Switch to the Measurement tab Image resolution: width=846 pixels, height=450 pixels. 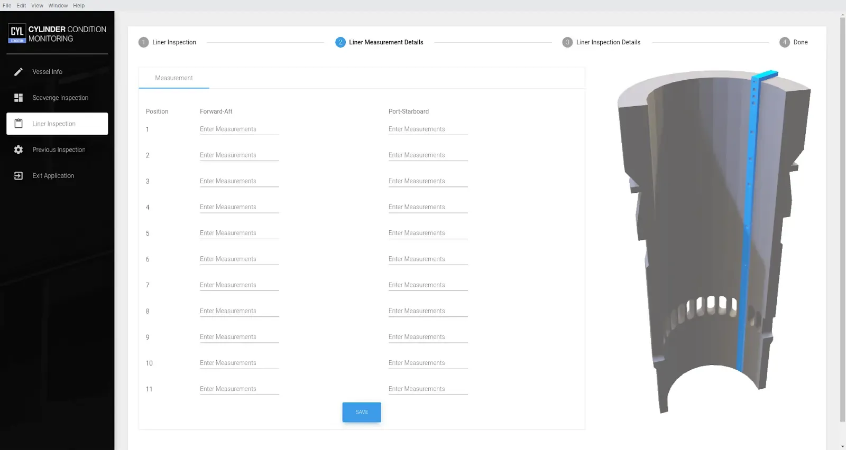pyautogui.click(x=174, y=78)
